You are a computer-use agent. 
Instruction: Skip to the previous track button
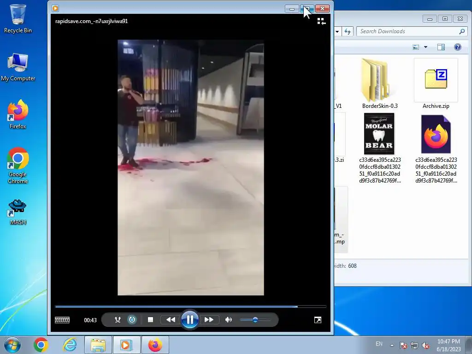coord(171,320)
